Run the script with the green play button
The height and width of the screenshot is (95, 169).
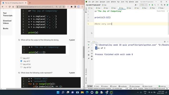point(149,5)
